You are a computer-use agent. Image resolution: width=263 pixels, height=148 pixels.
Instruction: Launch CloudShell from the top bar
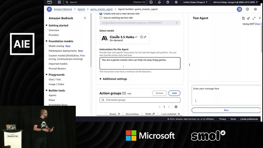151,2
